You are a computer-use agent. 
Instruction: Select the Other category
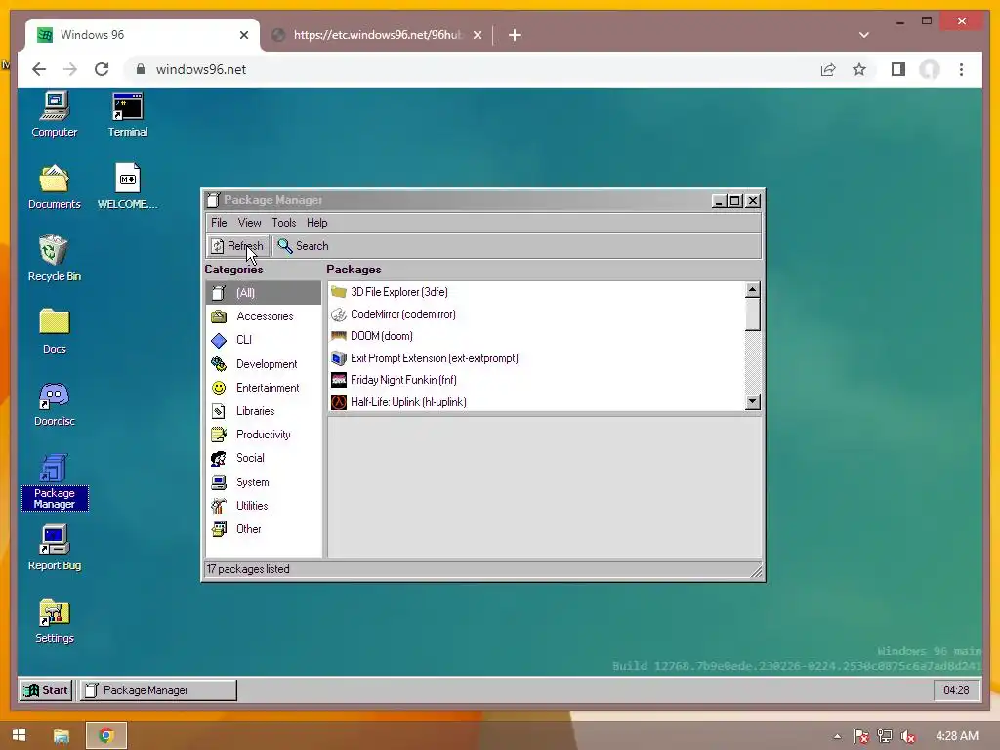click(264, 529)
